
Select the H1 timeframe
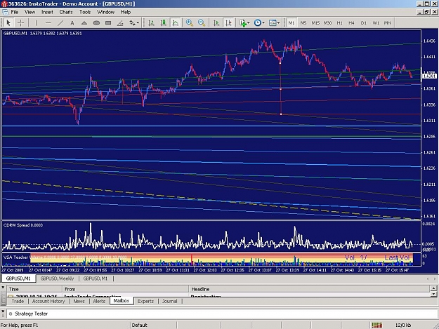click(339, 23)
